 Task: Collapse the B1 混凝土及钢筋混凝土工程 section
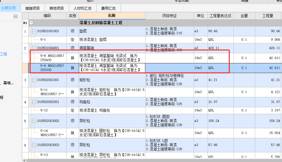pos(31,23)
